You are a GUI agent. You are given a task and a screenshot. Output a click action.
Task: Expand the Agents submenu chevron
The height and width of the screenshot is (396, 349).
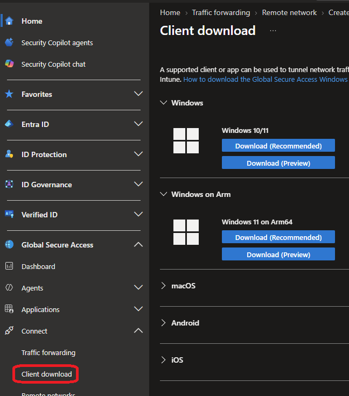(x=138, y=287)
